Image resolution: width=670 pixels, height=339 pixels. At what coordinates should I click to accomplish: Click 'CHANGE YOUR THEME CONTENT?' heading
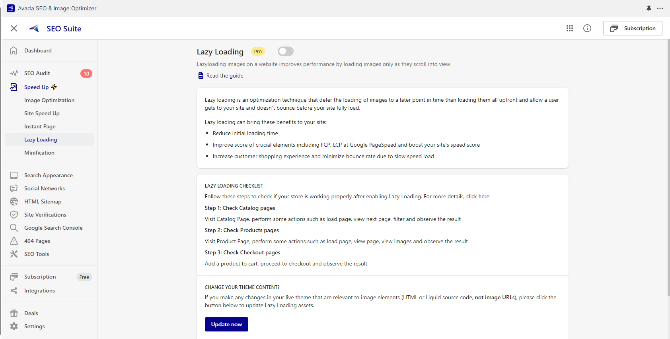pos(242,287)
